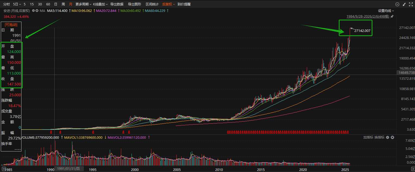415x172 pixels.
Task: Open main chart indicator settings gear
Action: coord(33,11)
